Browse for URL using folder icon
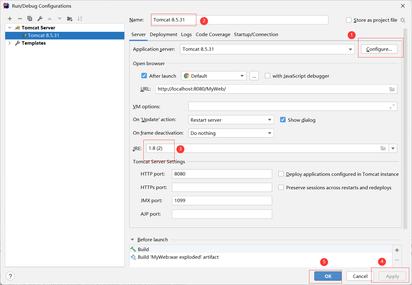This screenshot has height=285, width=412. click(392, 89)
